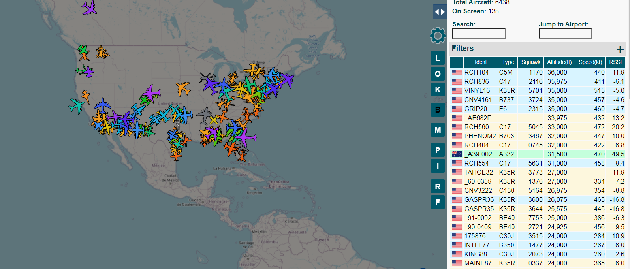Select the orange aircraft over Nebraska

tap(183, 88)
